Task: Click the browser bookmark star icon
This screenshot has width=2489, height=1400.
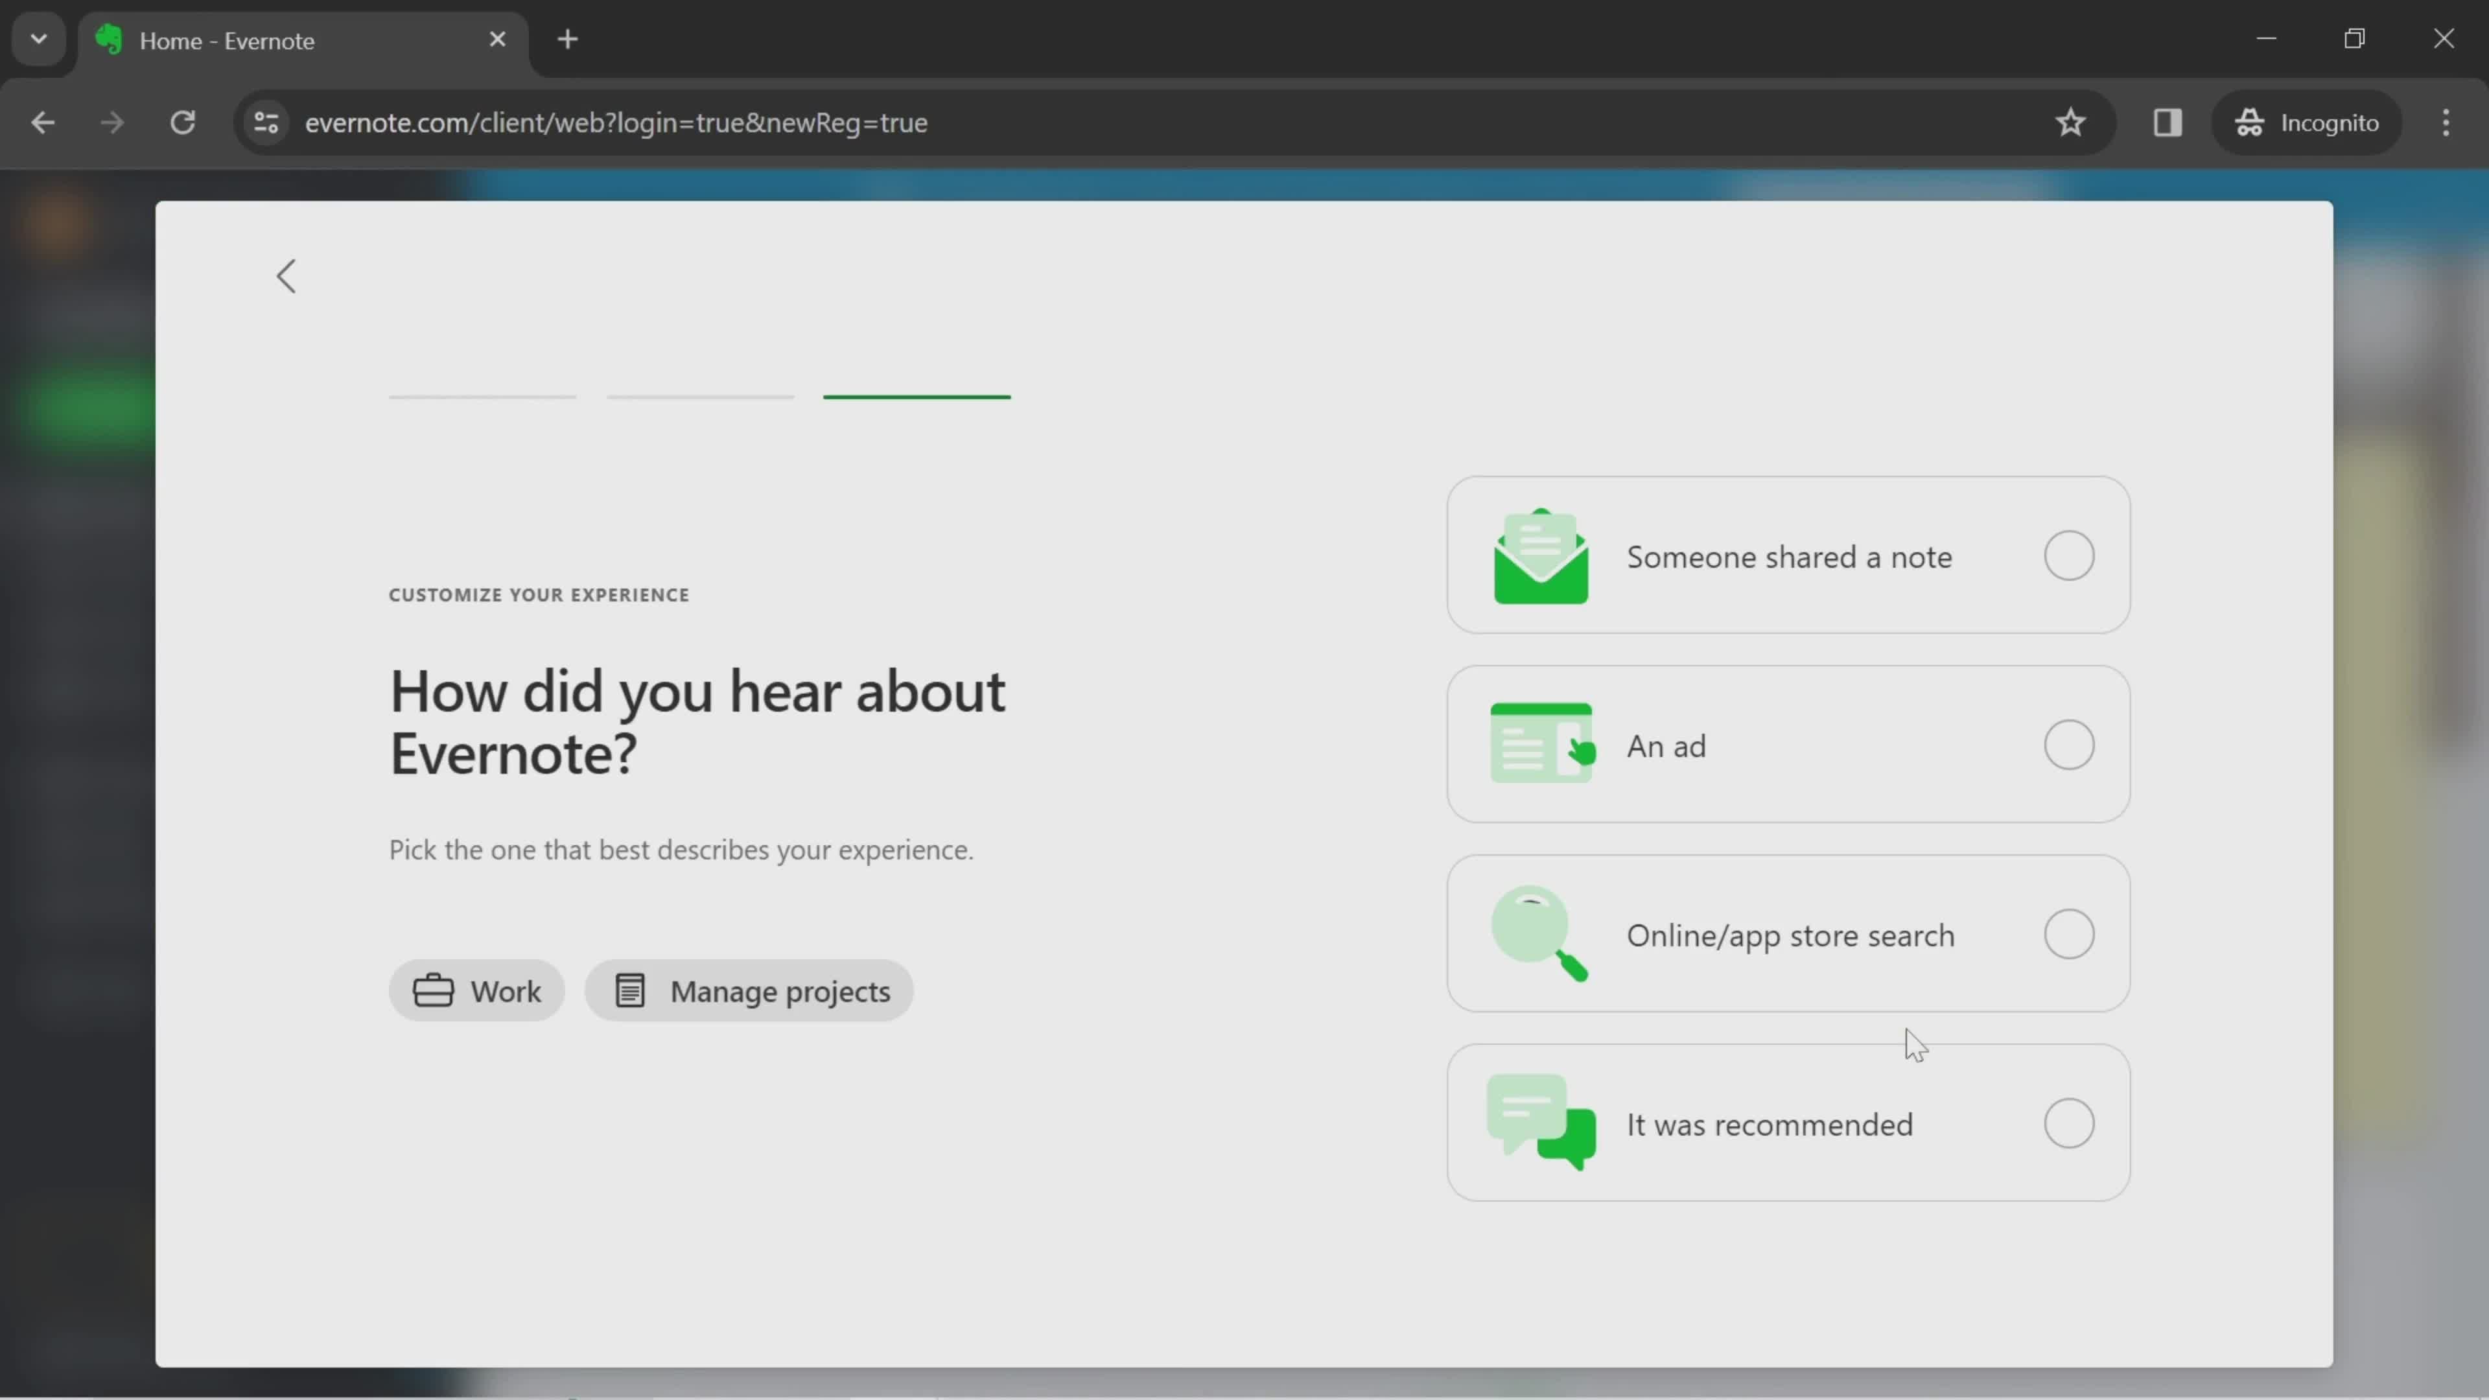Action: [x=2070, y=121]
